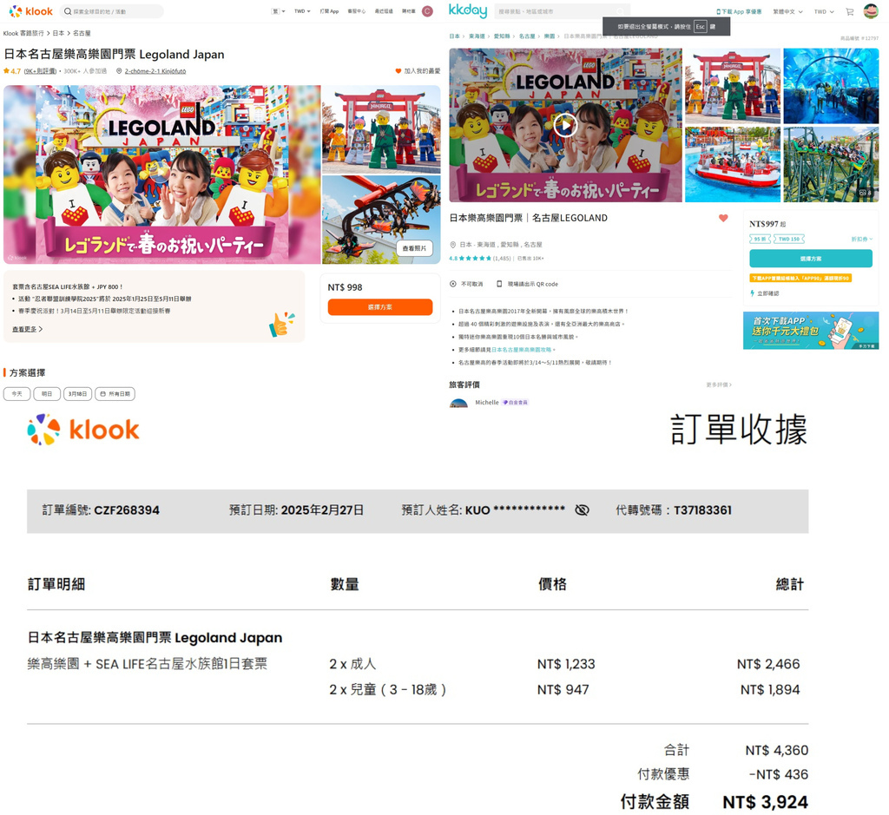889x815 pixels.
Task: Click the KKday location pin beside 日本 - 東海道
Action: (453, 245)
